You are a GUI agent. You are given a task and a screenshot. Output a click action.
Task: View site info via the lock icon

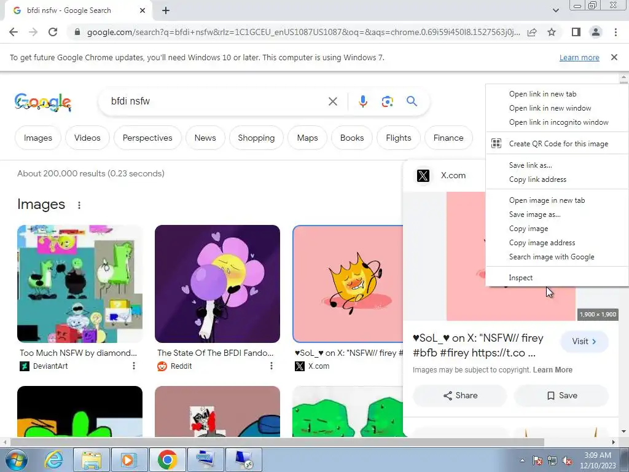(77, 32)
